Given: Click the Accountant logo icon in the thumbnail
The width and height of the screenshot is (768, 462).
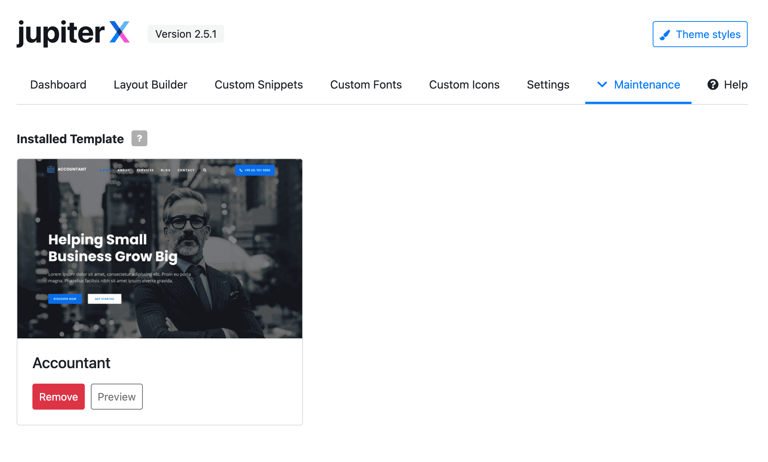Looking at the screenshot, I should click(x=50, y=169).
